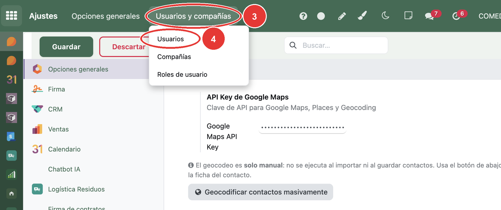Open the house icon app in dark app bar
This screenshot has height=210, width=501.
(11, 194)
